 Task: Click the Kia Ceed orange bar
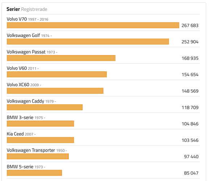click(40, 140)
